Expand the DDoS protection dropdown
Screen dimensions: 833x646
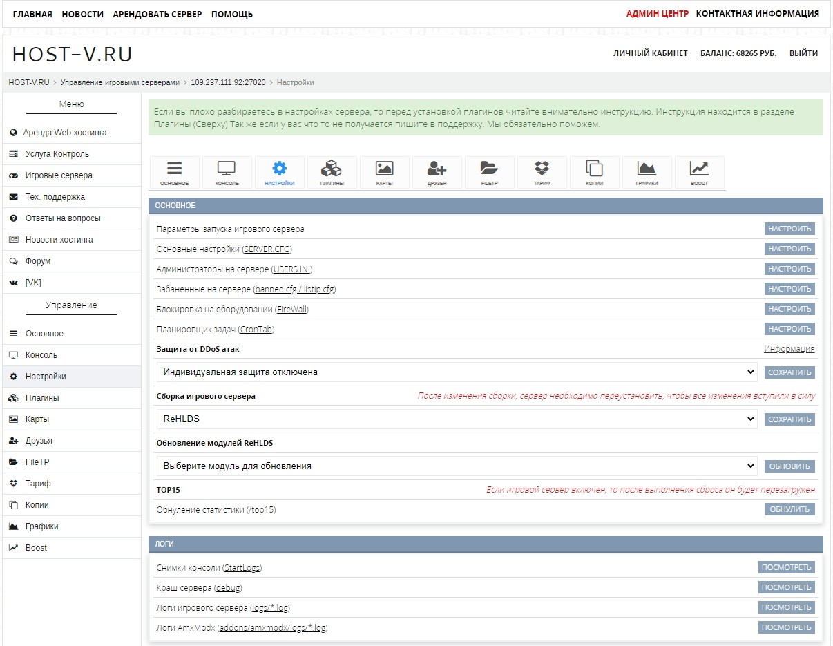(457, 372)
